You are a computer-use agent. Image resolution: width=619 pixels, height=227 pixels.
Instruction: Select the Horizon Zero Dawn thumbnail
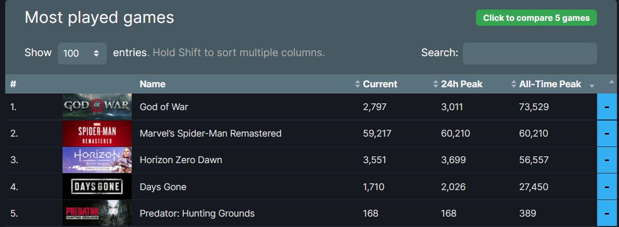point(97,160)
